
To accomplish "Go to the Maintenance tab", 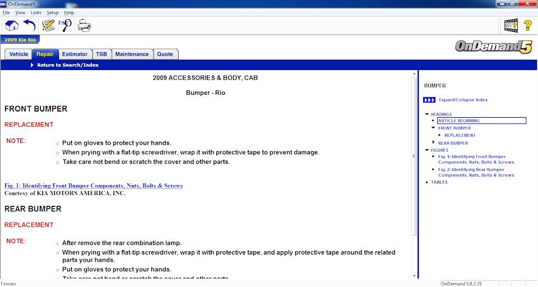I will coord(132,54).
